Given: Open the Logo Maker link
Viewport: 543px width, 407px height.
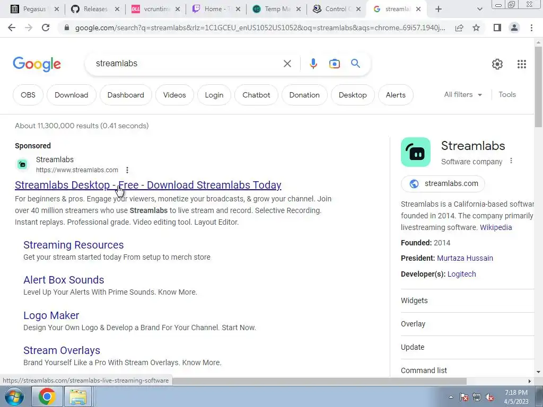Looking at the screenshot, I should pyautogui.click(x=51, y=315).
